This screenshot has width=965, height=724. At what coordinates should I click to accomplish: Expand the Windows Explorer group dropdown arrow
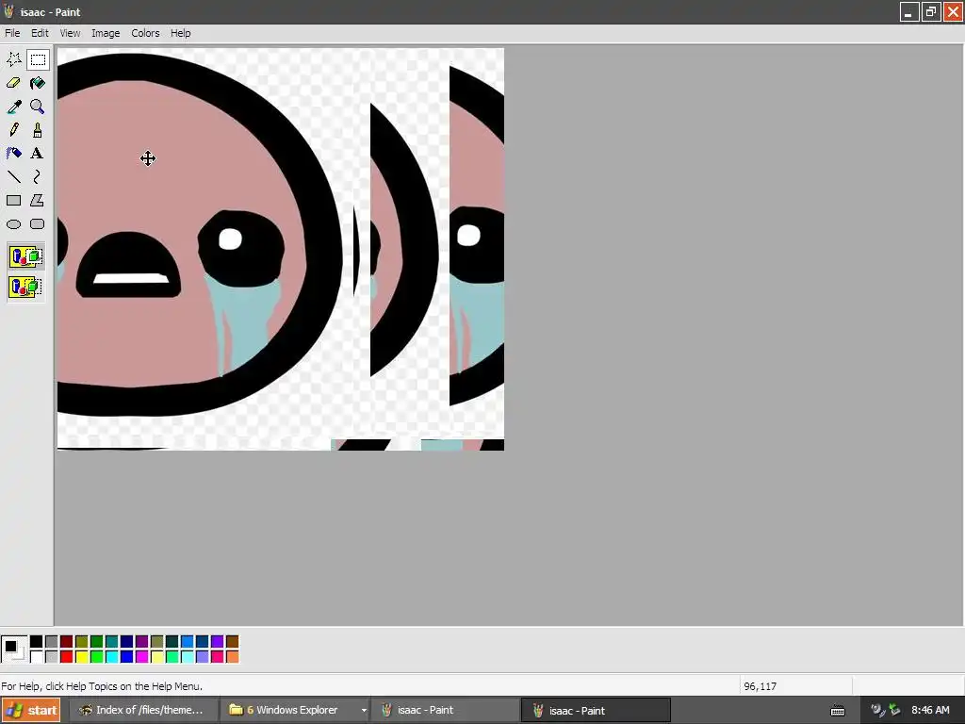(364, 711)
